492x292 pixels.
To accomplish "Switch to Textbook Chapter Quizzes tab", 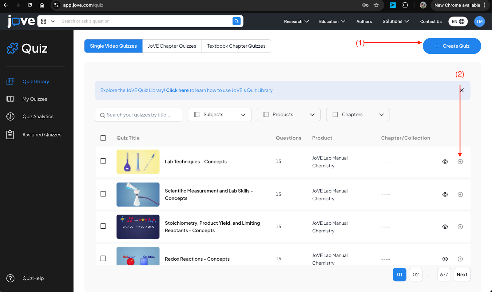I will [x=236, y=46].
